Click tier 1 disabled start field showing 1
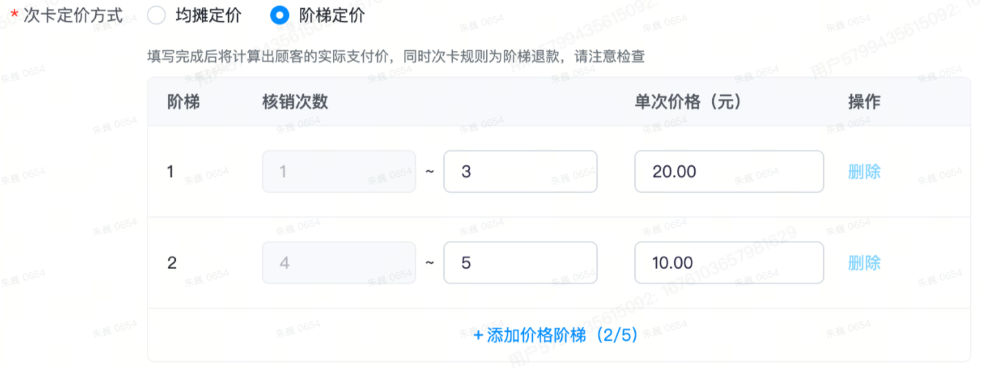The height and width of the screenshot is (369, 981). pyautogui.click(x=338, y=171)
